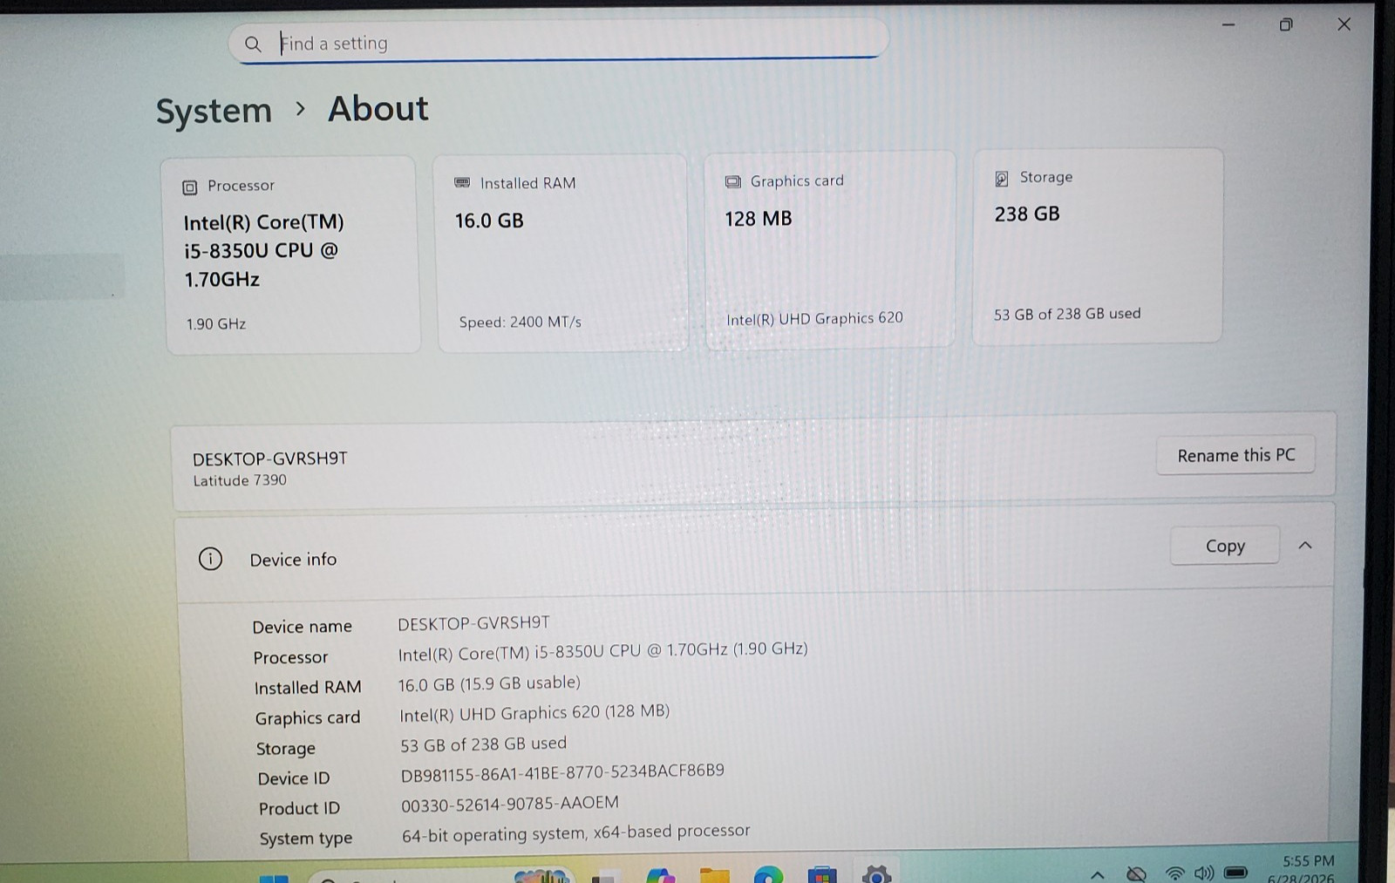The image size is (1395, 883).
Task: Select the Product ID 00330-52614-90785-AAOEM
Action: point(510,804)
